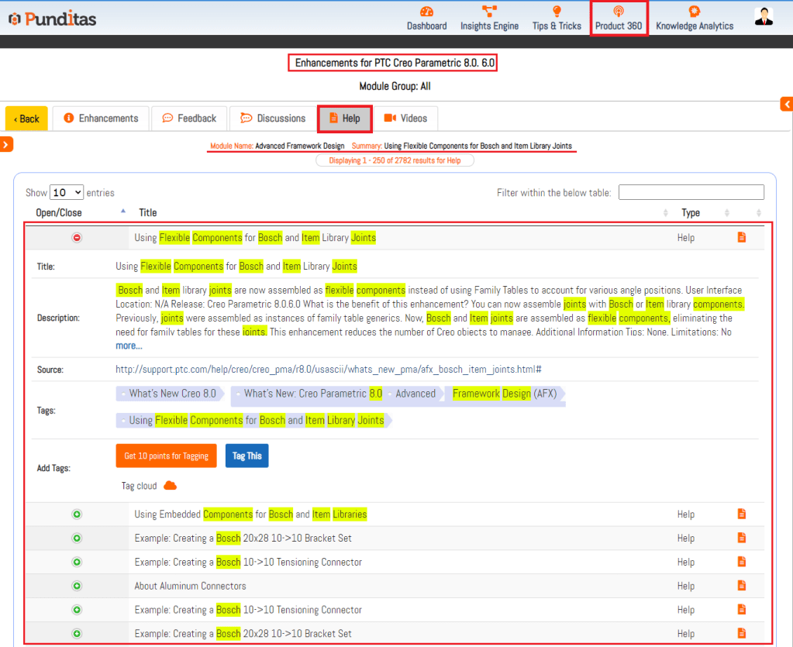Click the Tips & Tricks lightbulb icon
Screen dimensions: 793x647
[x=557, y=12]
